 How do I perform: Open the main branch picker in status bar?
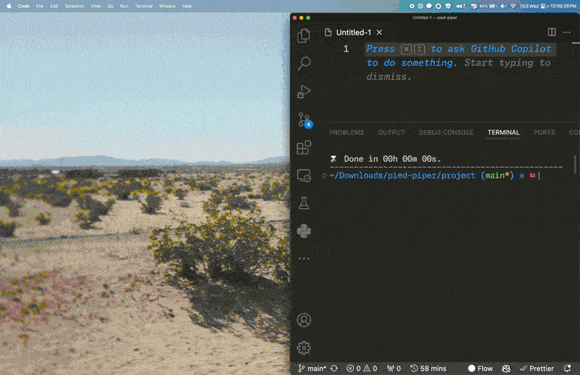[x=312, y=368]
